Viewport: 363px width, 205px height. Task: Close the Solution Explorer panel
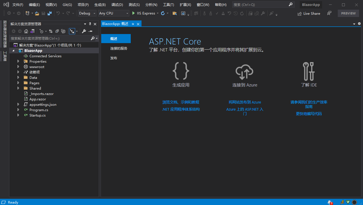(95, 24)
